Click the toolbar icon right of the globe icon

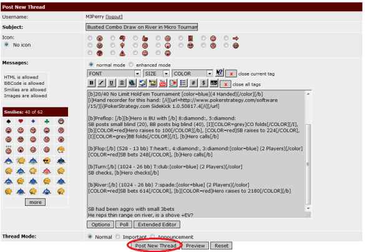coord(142,83)
